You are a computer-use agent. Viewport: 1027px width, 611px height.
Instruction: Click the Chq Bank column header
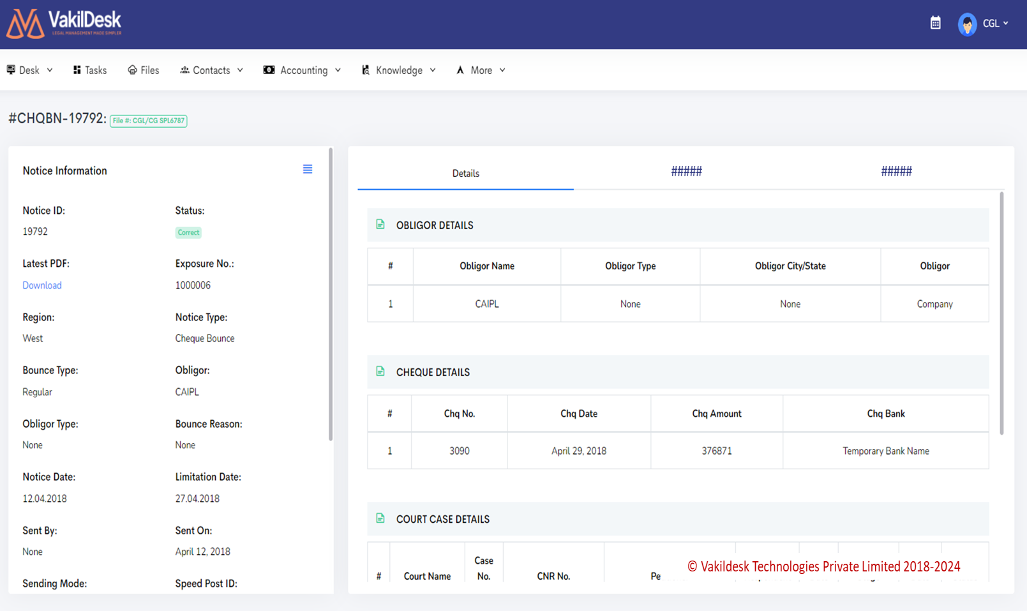(886, 414)
